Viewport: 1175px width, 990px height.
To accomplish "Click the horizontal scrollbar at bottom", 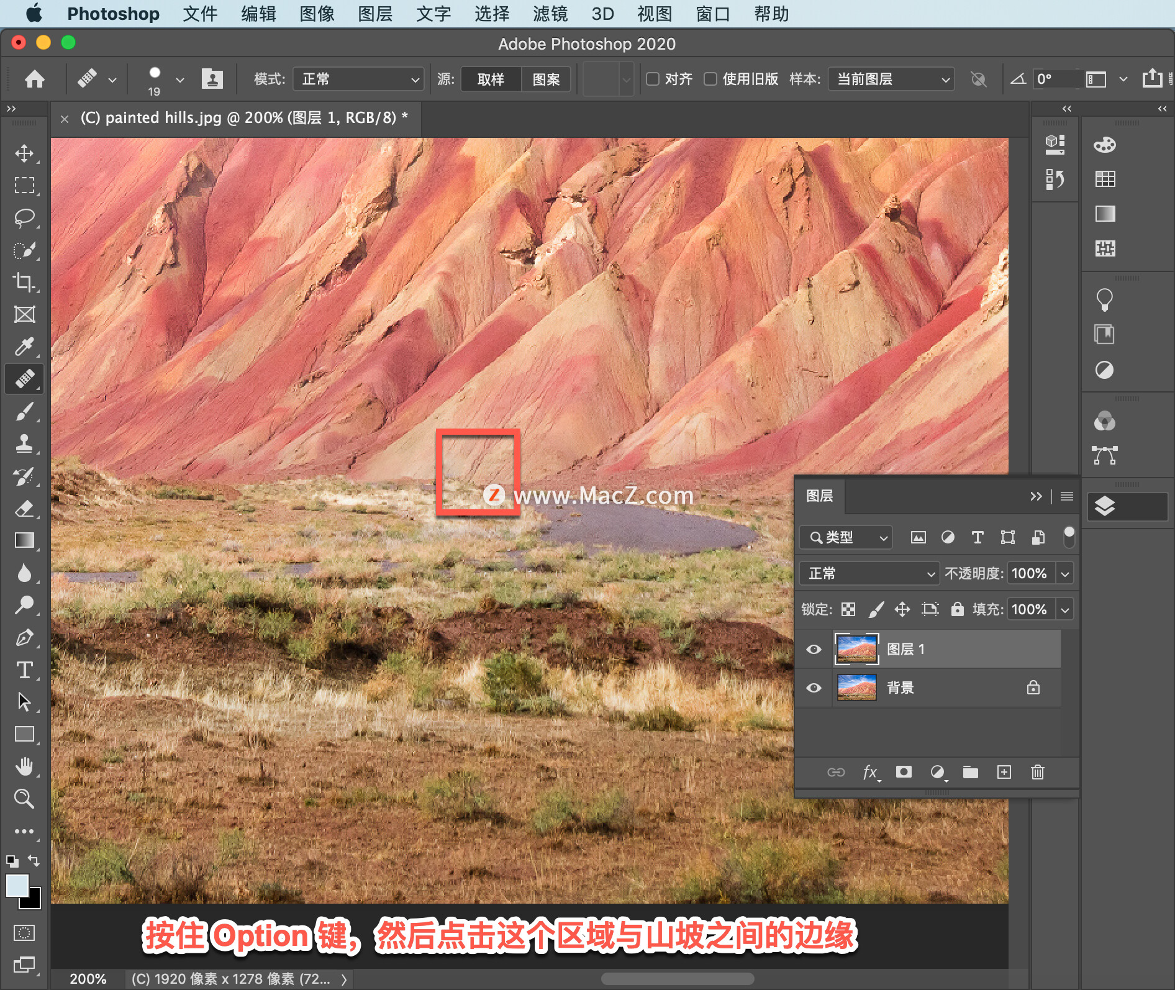I will 678,979.
